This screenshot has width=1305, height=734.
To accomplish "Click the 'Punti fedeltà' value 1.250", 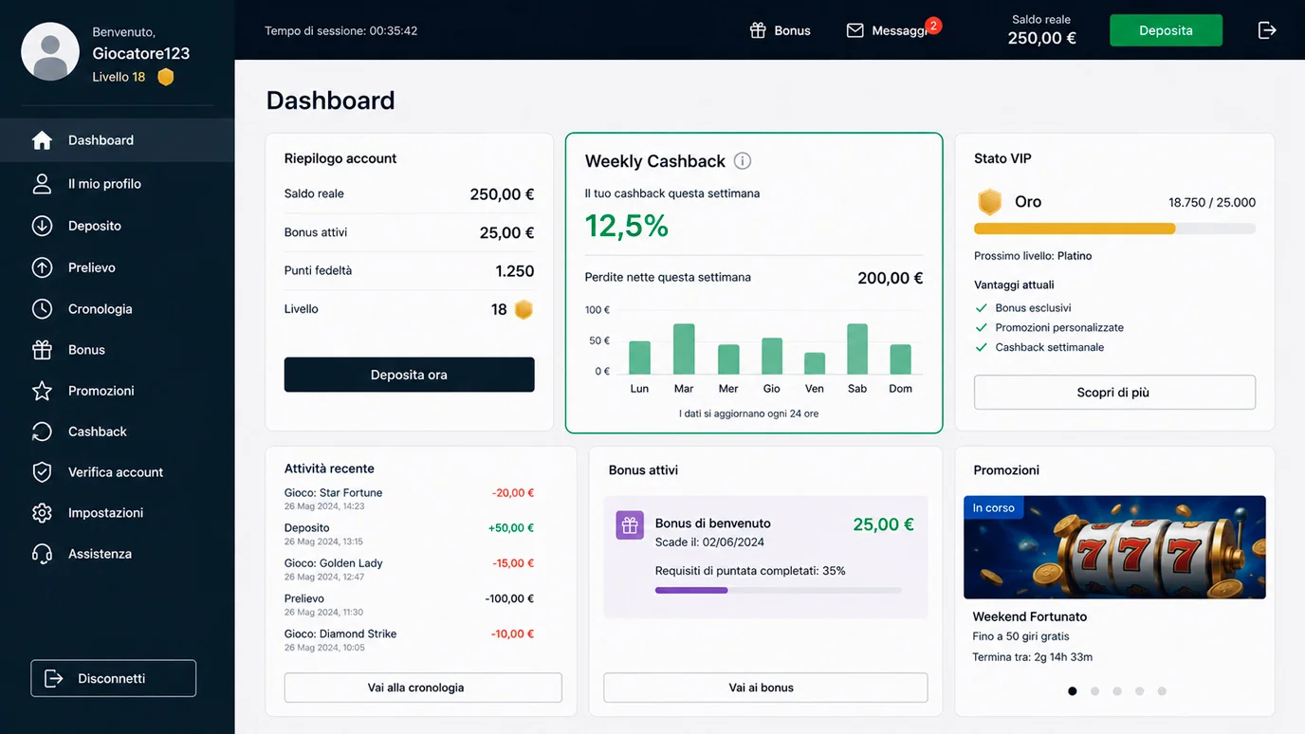I will 515,271.
